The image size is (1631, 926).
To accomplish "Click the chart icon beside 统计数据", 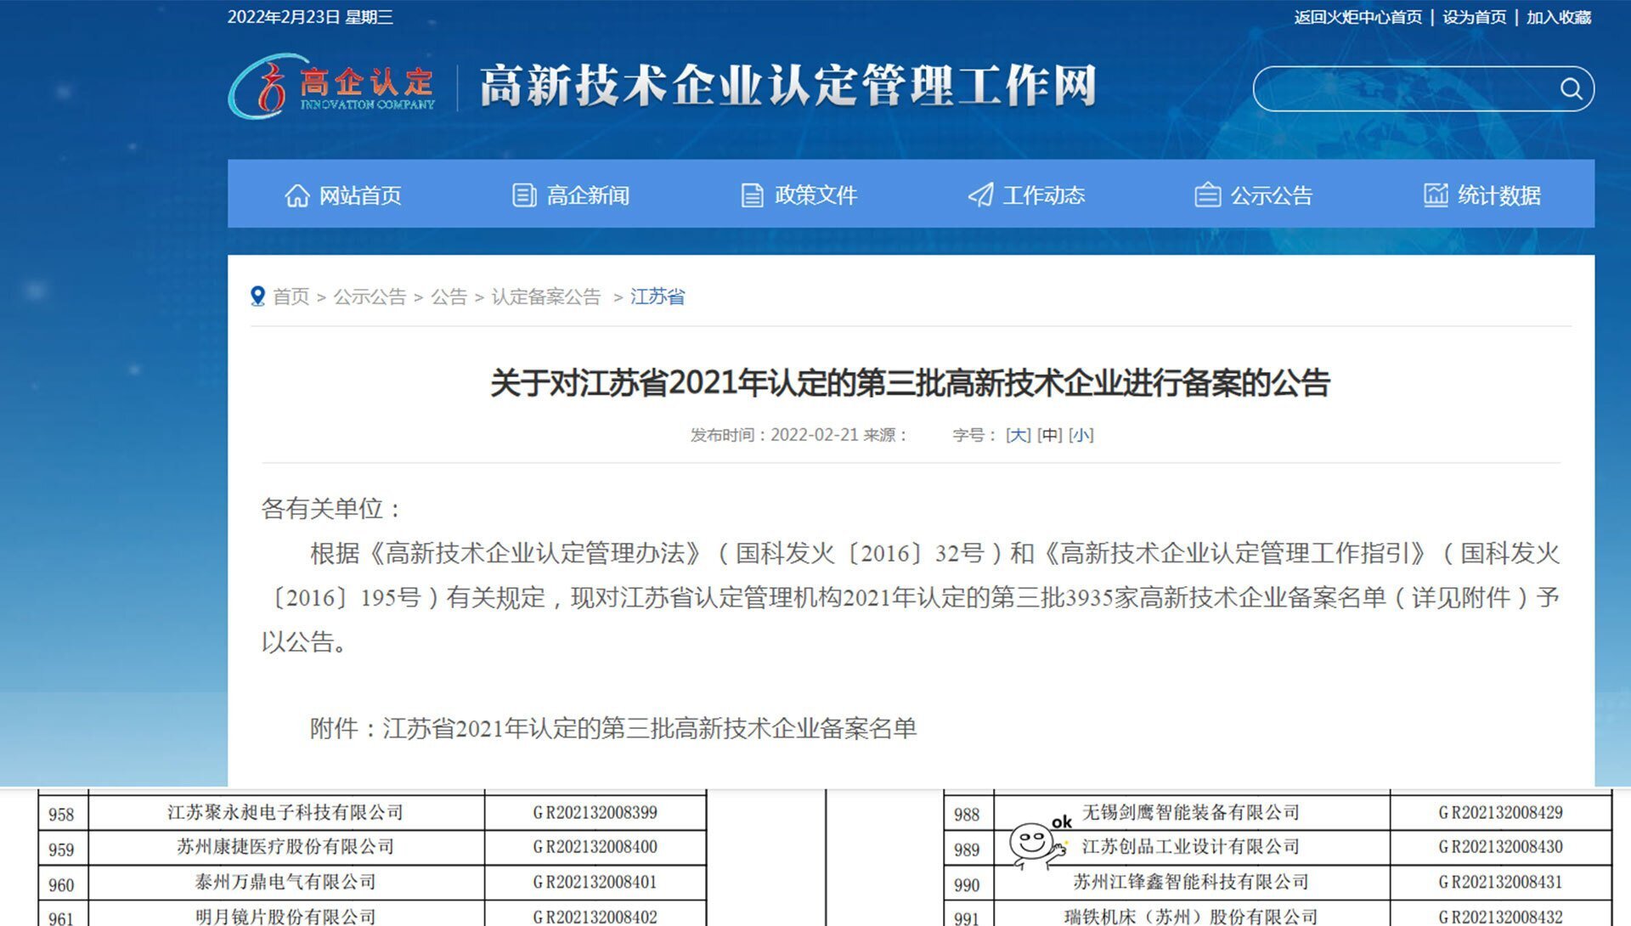I will (1436, 195).
